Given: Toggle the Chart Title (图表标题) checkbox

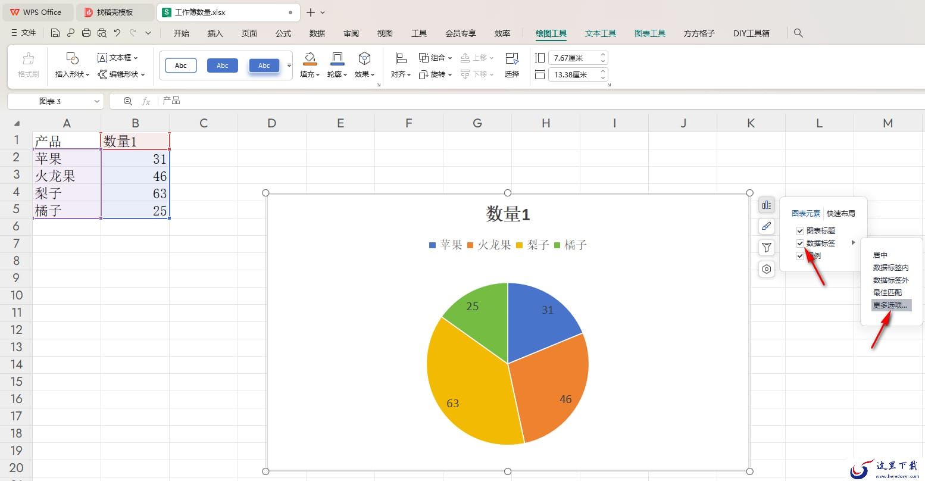Looking at the screenshot, I should 800,230.
